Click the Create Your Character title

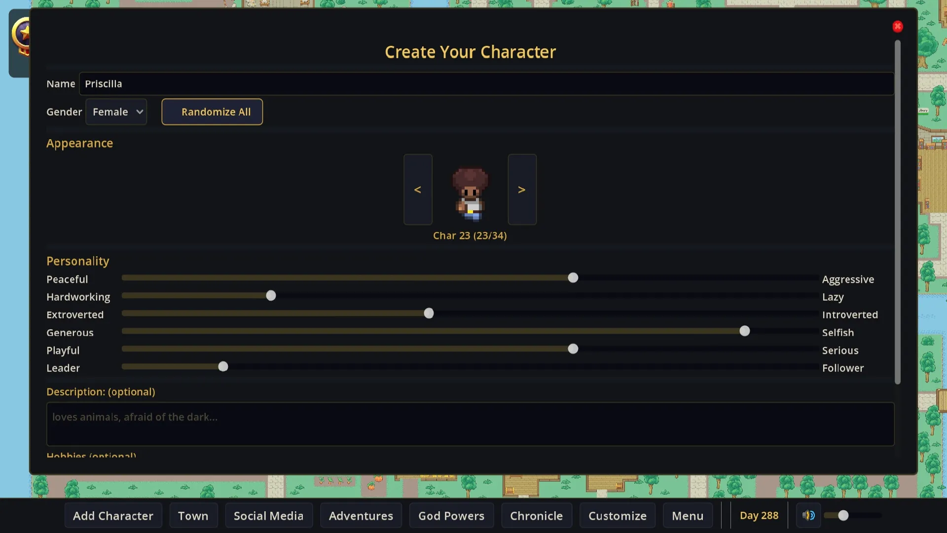(x=470, y=52)
